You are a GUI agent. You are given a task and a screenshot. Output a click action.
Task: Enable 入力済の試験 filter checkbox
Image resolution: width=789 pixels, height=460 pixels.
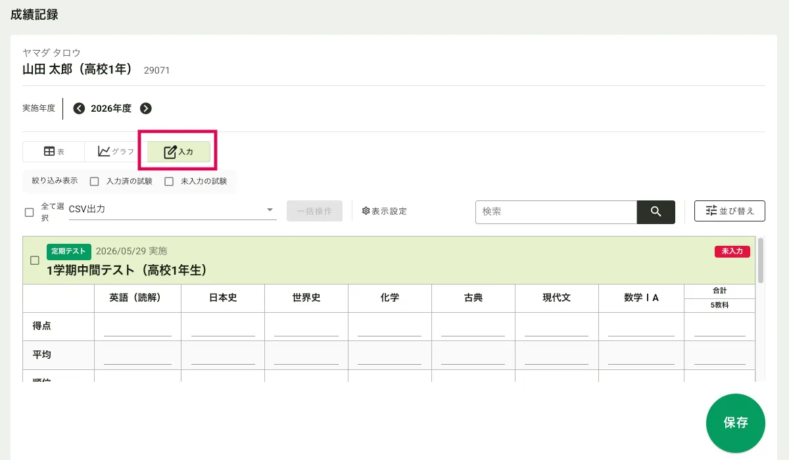(x=95, y=181)
